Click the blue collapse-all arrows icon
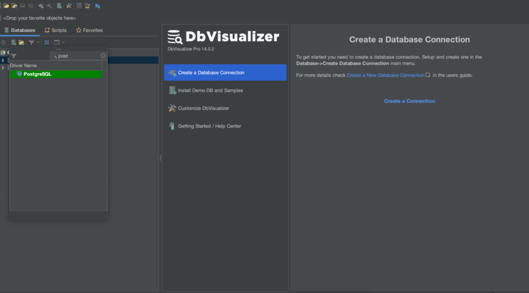The image size is (529, 293). point(47,42)
